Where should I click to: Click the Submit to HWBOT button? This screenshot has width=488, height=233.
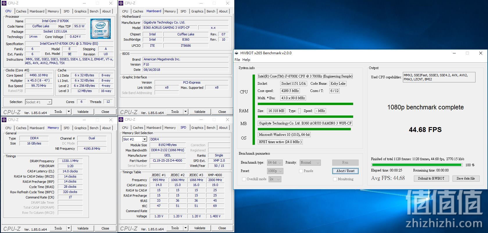tap(431, 178)
